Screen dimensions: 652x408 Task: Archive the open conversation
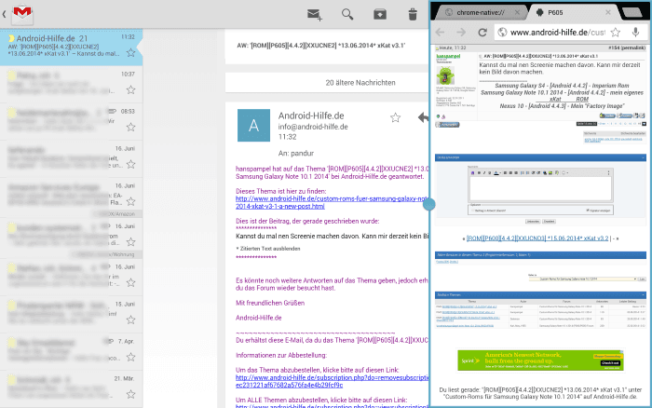click(x=380, y=15)
